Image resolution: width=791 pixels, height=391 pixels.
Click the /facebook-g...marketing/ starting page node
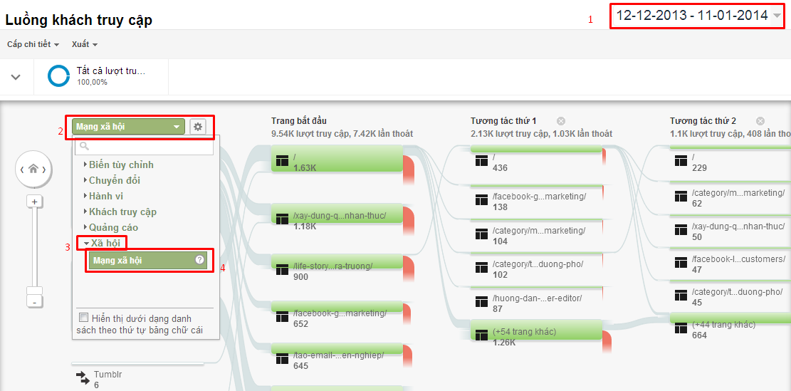click(x=335, y=318)
